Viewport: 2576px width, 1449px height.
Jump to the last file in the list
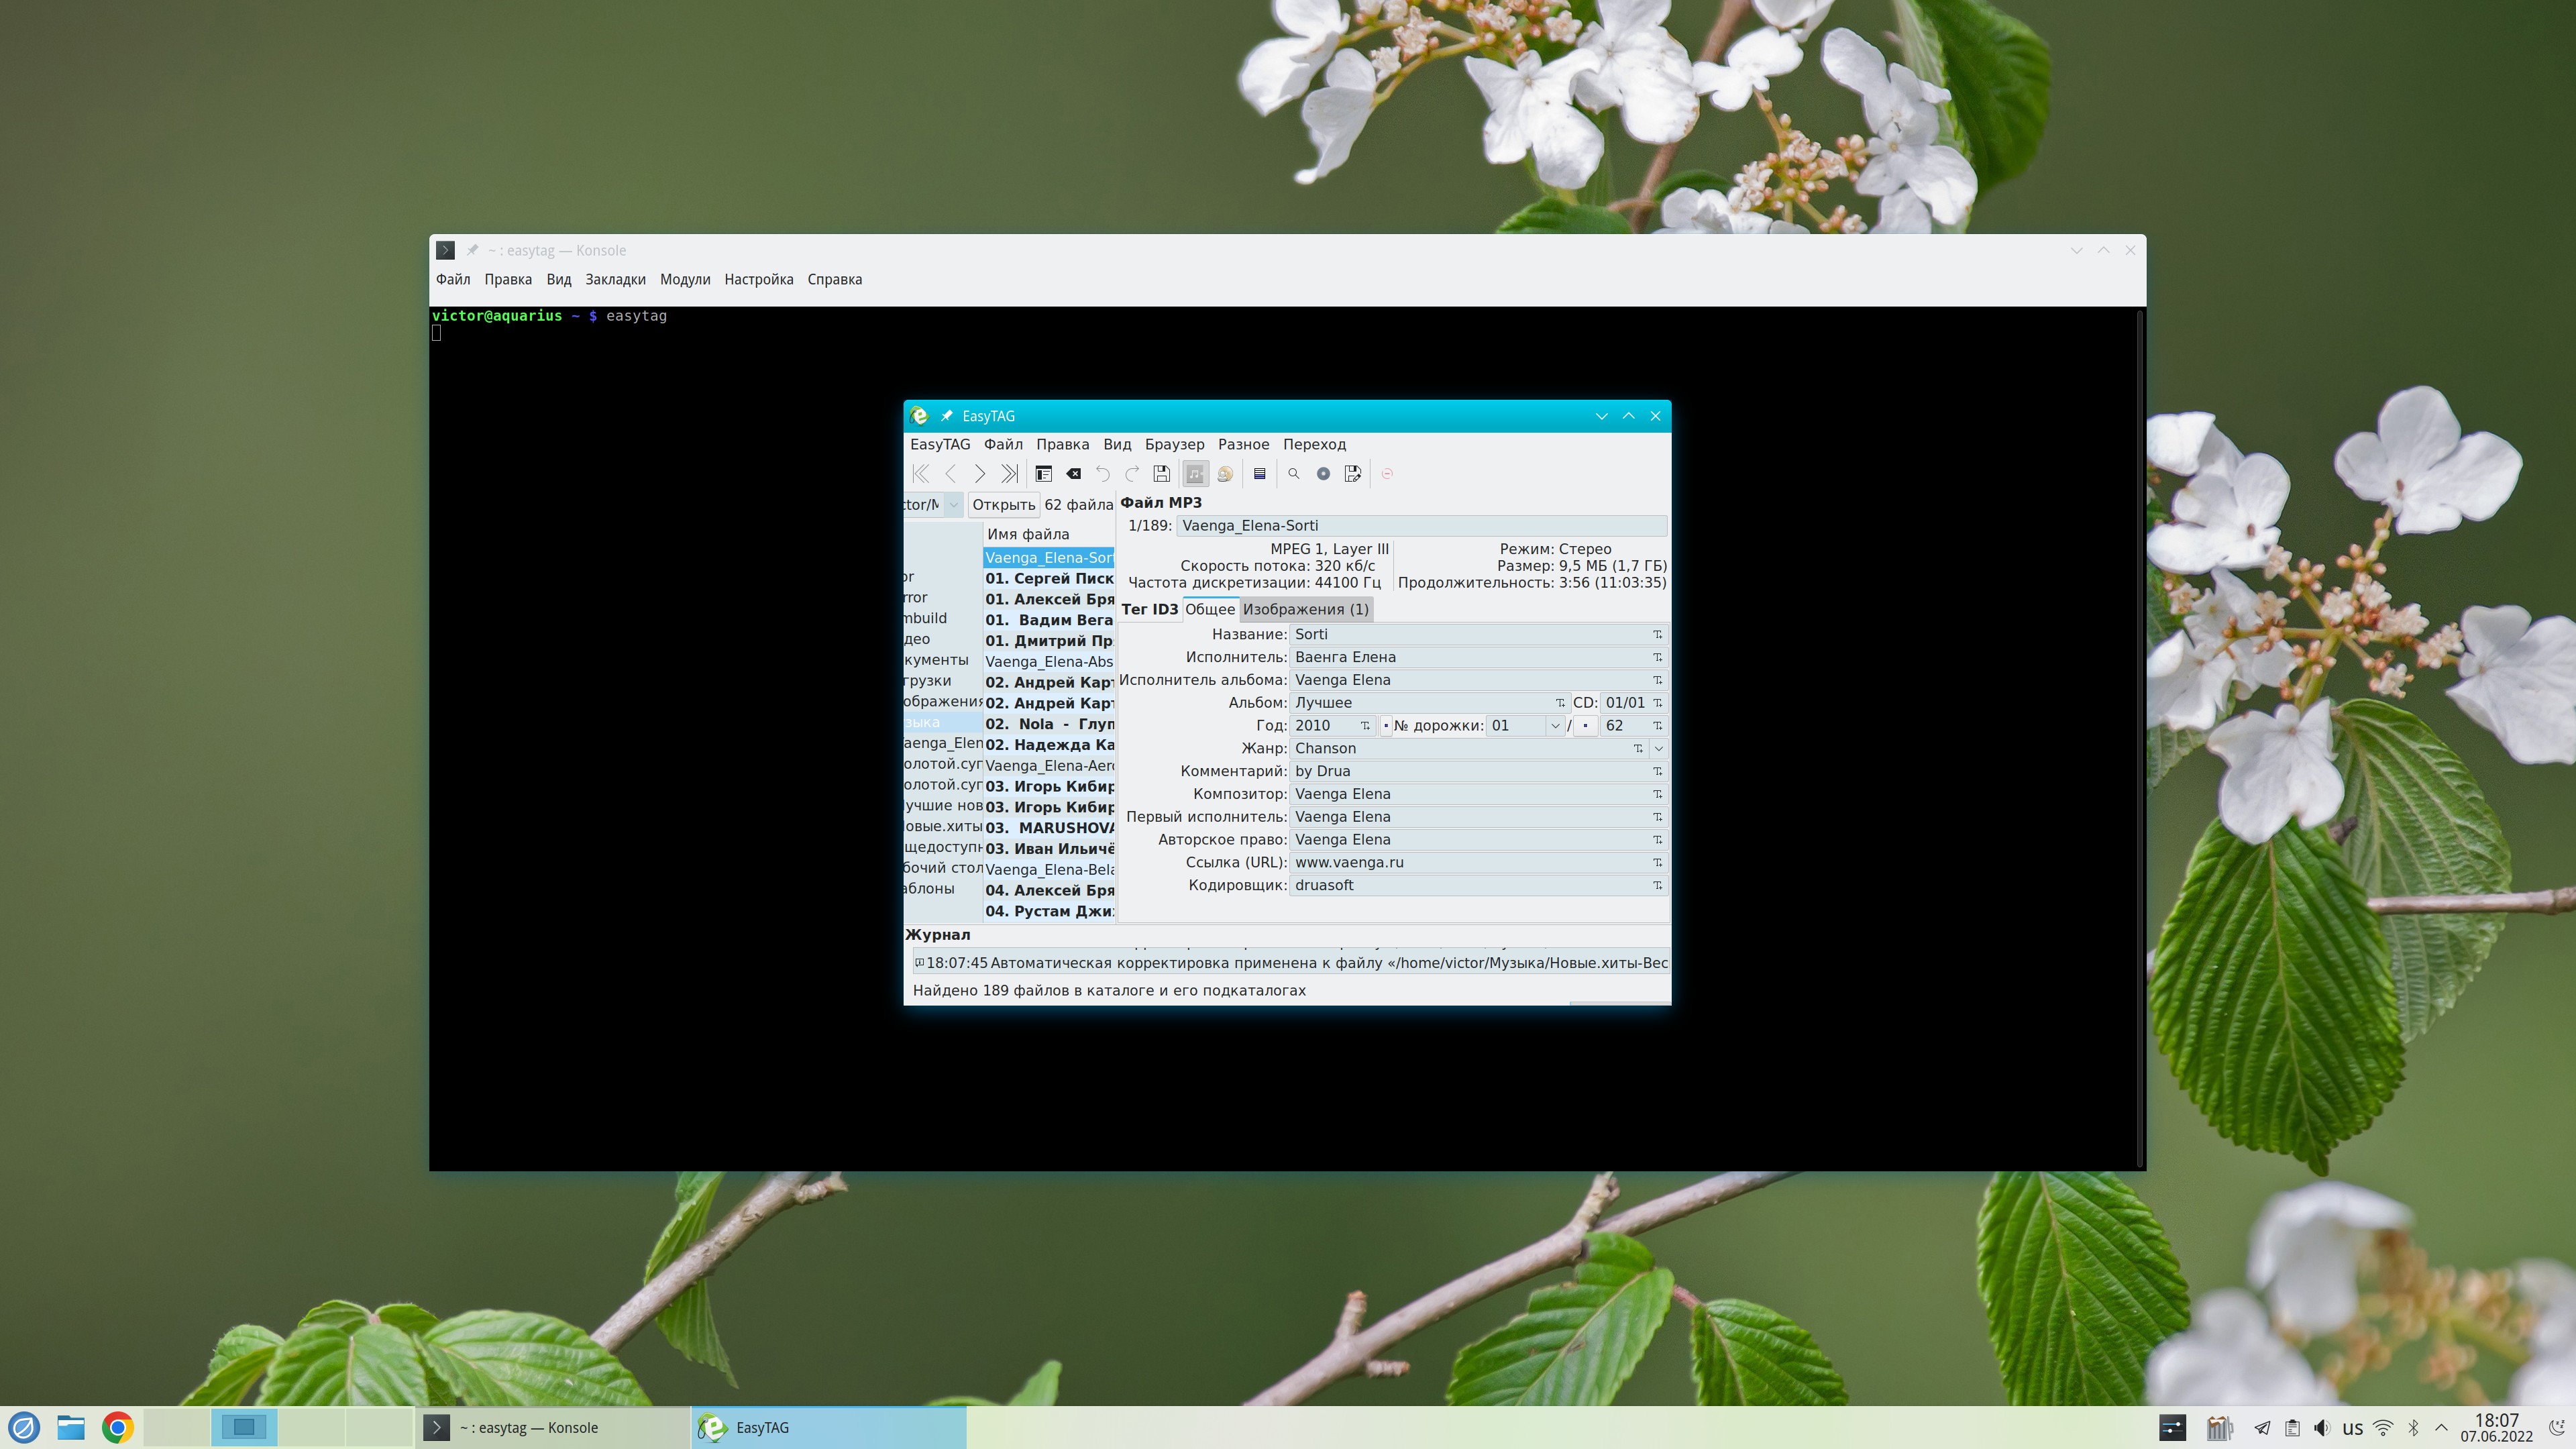[1009, 474]
